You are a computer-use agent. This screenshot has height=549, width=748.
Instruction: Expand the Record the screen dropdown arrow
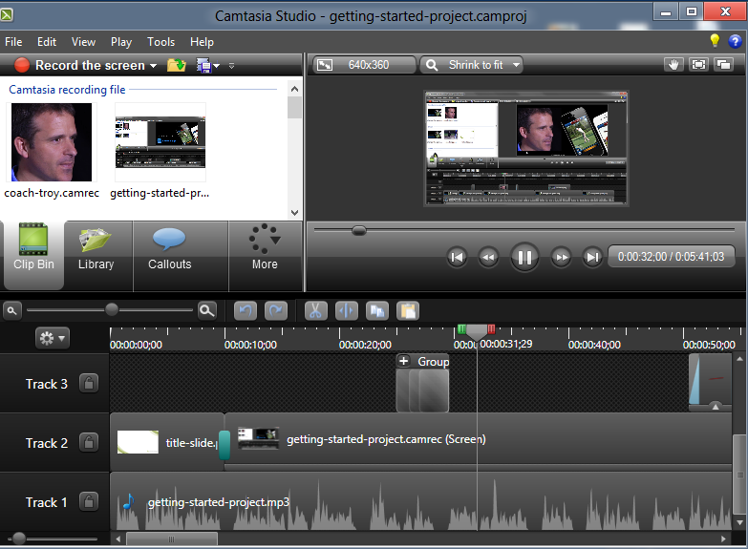153,66
